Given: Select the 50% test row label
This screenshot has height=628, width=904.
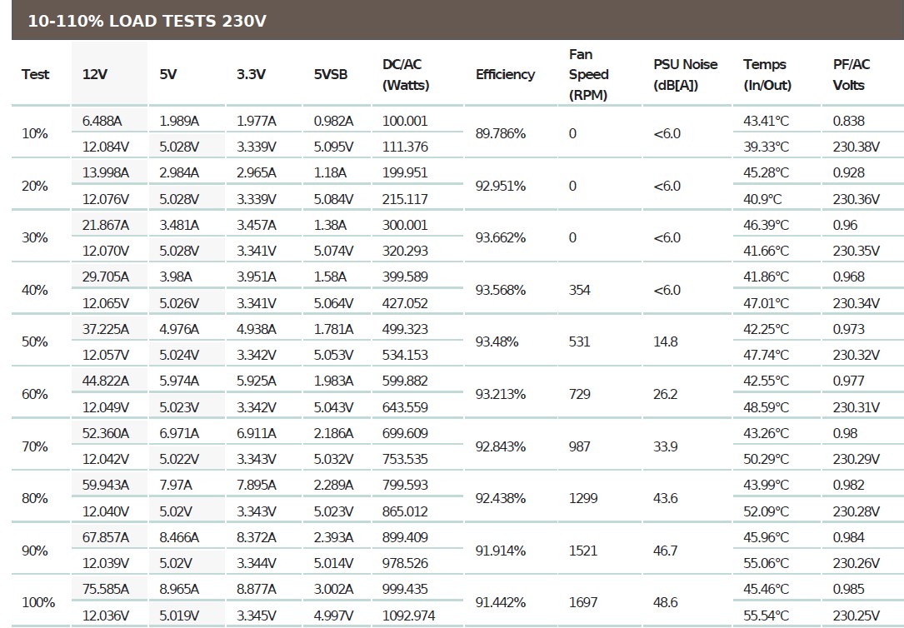Looking at the screenshot, I should [34, 341].
